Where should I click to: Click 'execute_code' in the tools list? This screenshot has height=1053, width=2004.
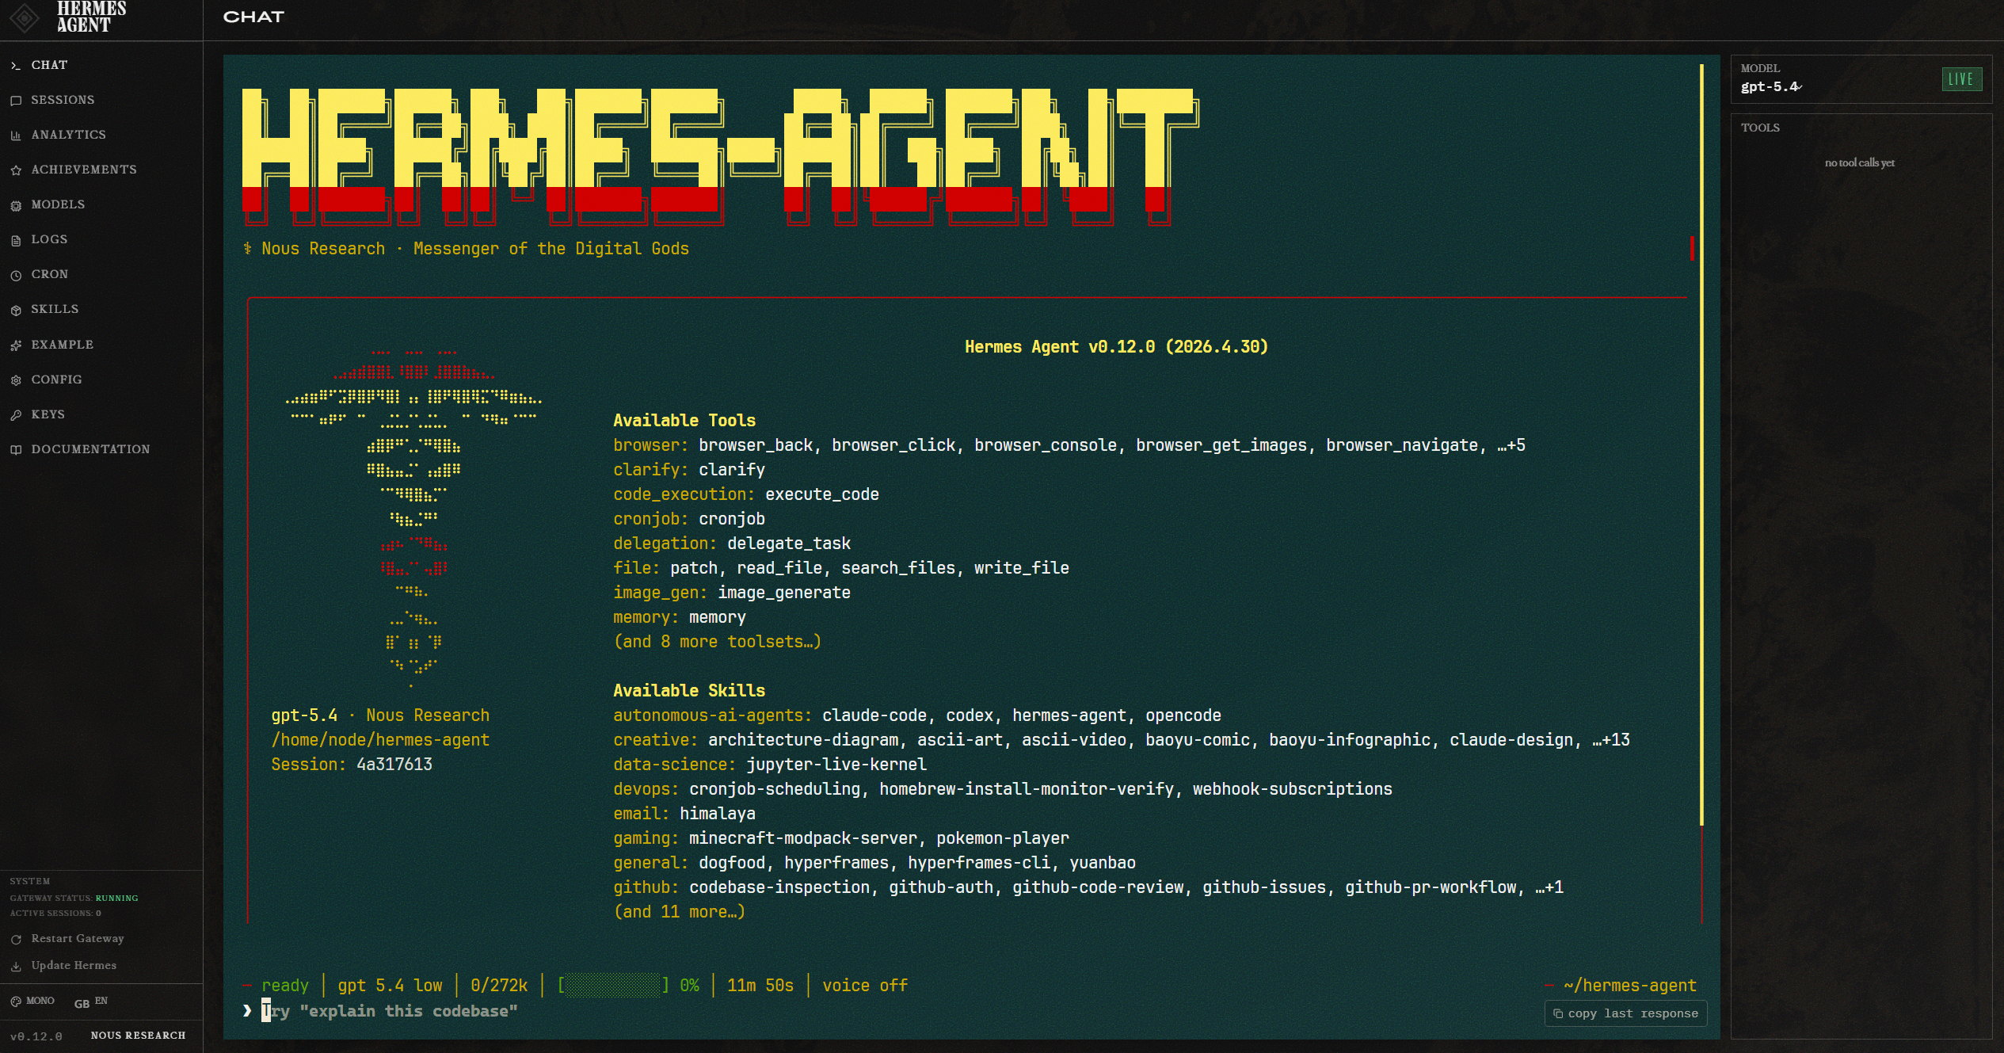pyautogui.click(x=822, y=494)
